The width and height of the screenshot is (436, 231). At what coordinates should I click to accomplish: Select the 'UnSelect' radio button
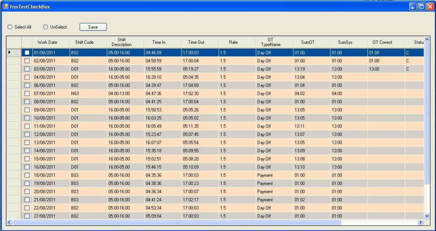pyautogui.click(x=46, y=27)
